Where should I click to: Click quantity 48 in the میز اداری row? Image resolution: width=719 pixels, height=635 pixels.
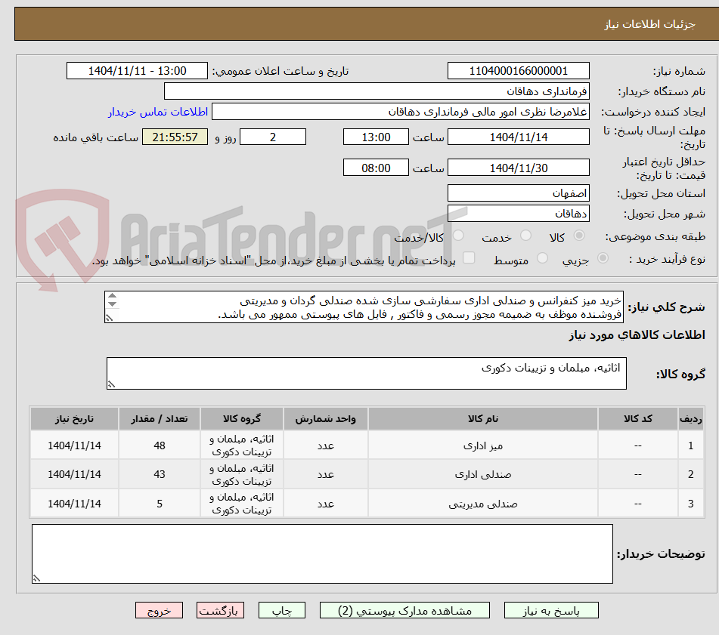click(x=159, y=445)
